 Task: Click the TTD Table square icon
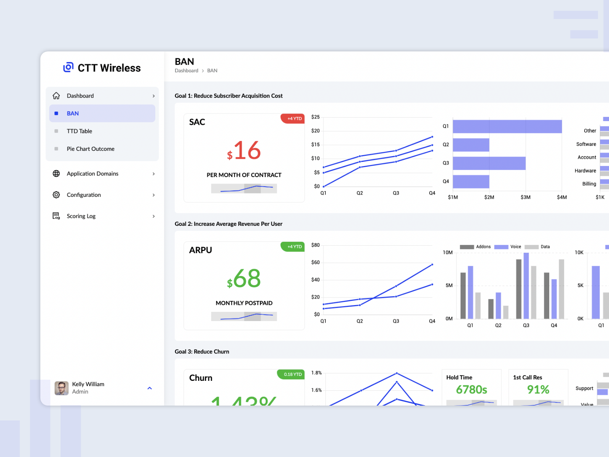pos(56,131)
